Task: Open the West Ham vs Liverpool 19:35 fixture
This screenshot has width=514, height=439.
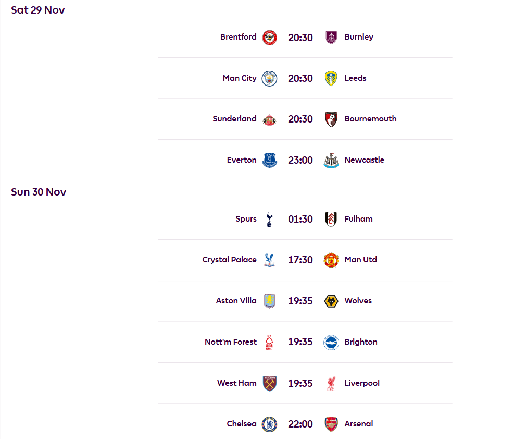Action: tap(300, 384)
